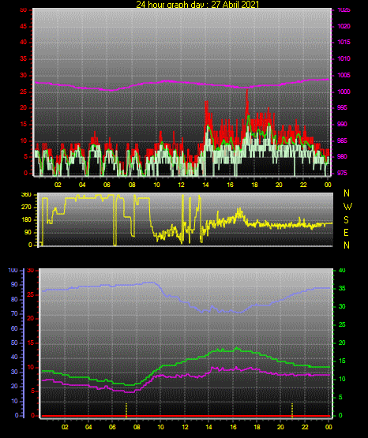
Task: Click the W wind direction label
Action: [x=347, y=207]
